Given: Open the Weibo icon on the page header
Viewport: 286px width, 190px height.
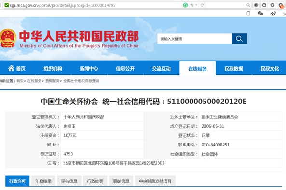Looking at the screenshot, I should (x=273, y=14).
